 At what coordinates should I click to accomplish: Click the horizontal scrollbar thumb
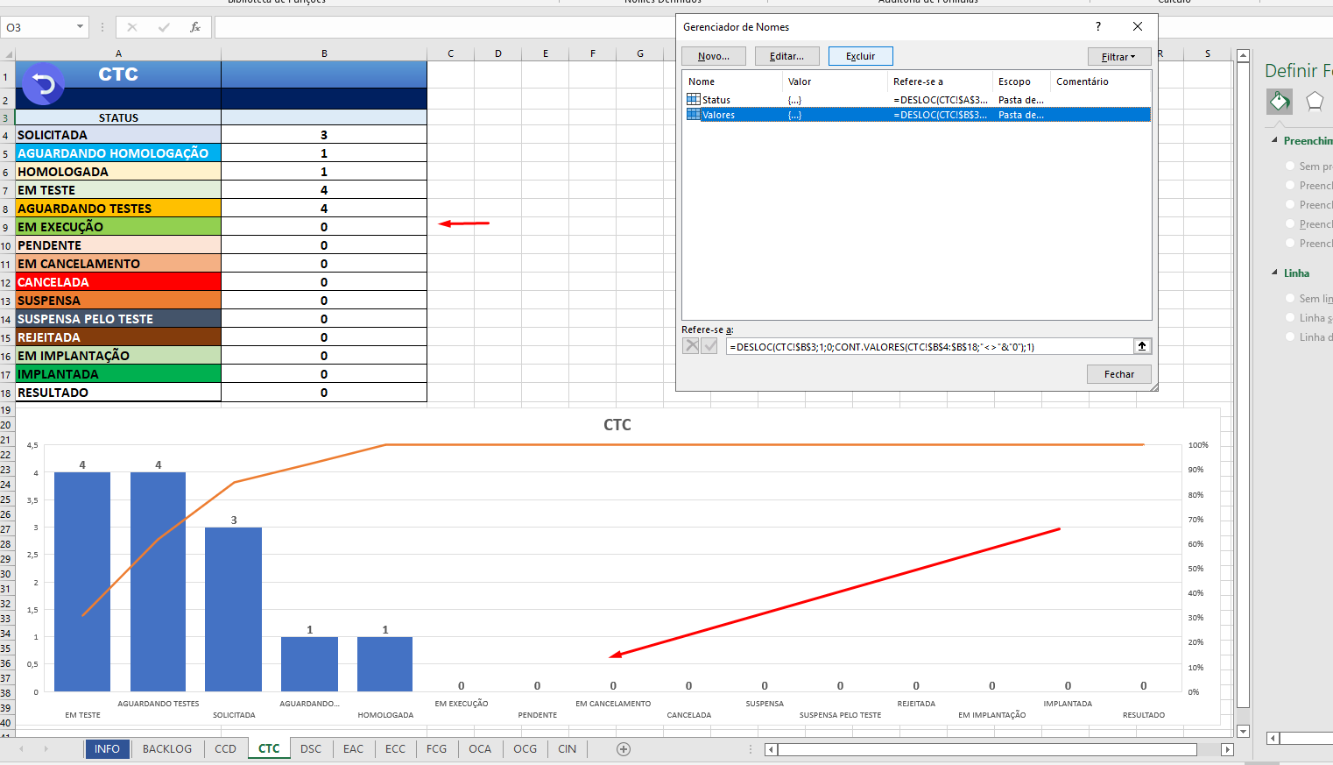(987, 749)
